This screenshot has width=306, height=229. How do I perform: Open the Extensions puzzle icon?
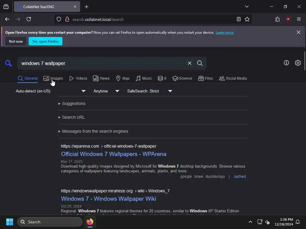click(x=277, y=19)
